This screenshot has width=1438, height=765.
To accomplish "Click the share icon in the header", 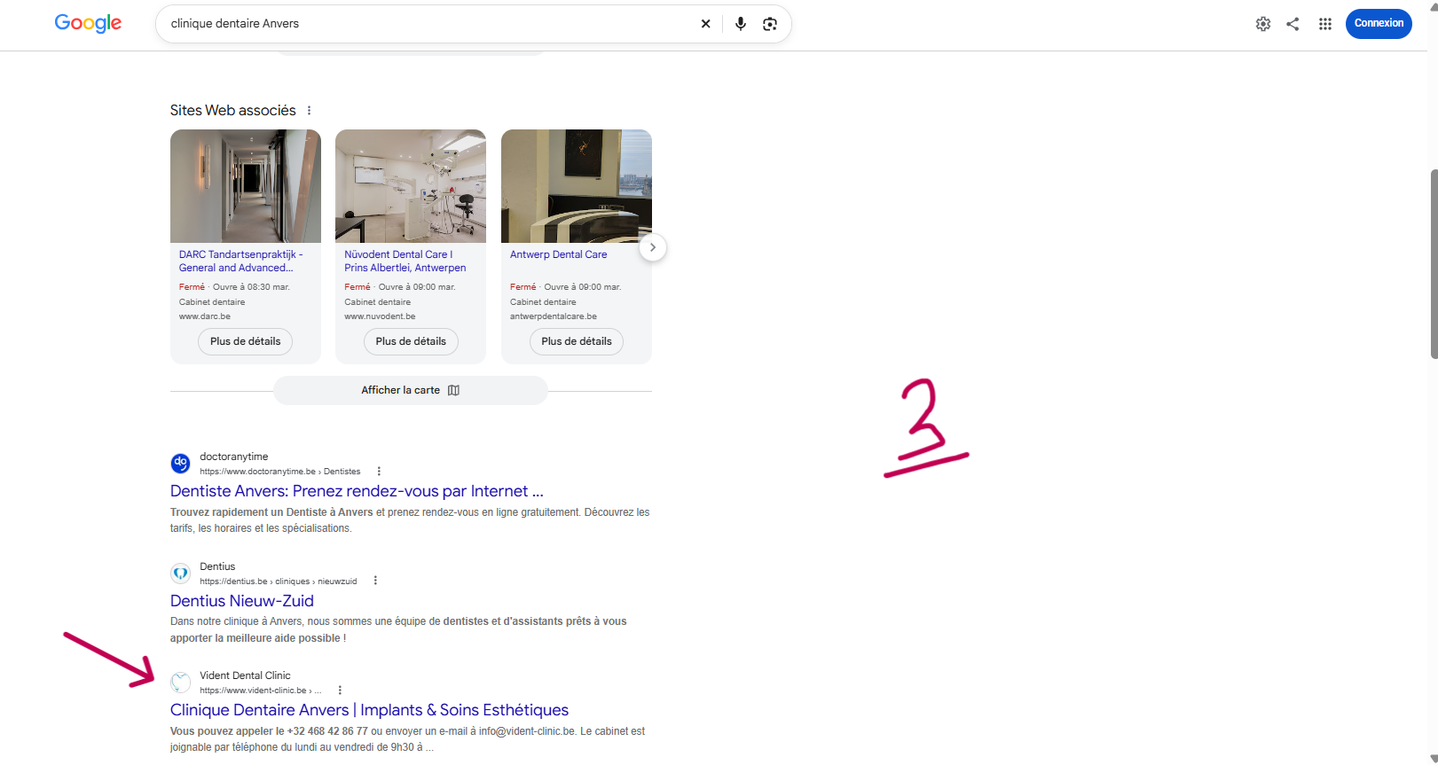I will click(1293, 24).
